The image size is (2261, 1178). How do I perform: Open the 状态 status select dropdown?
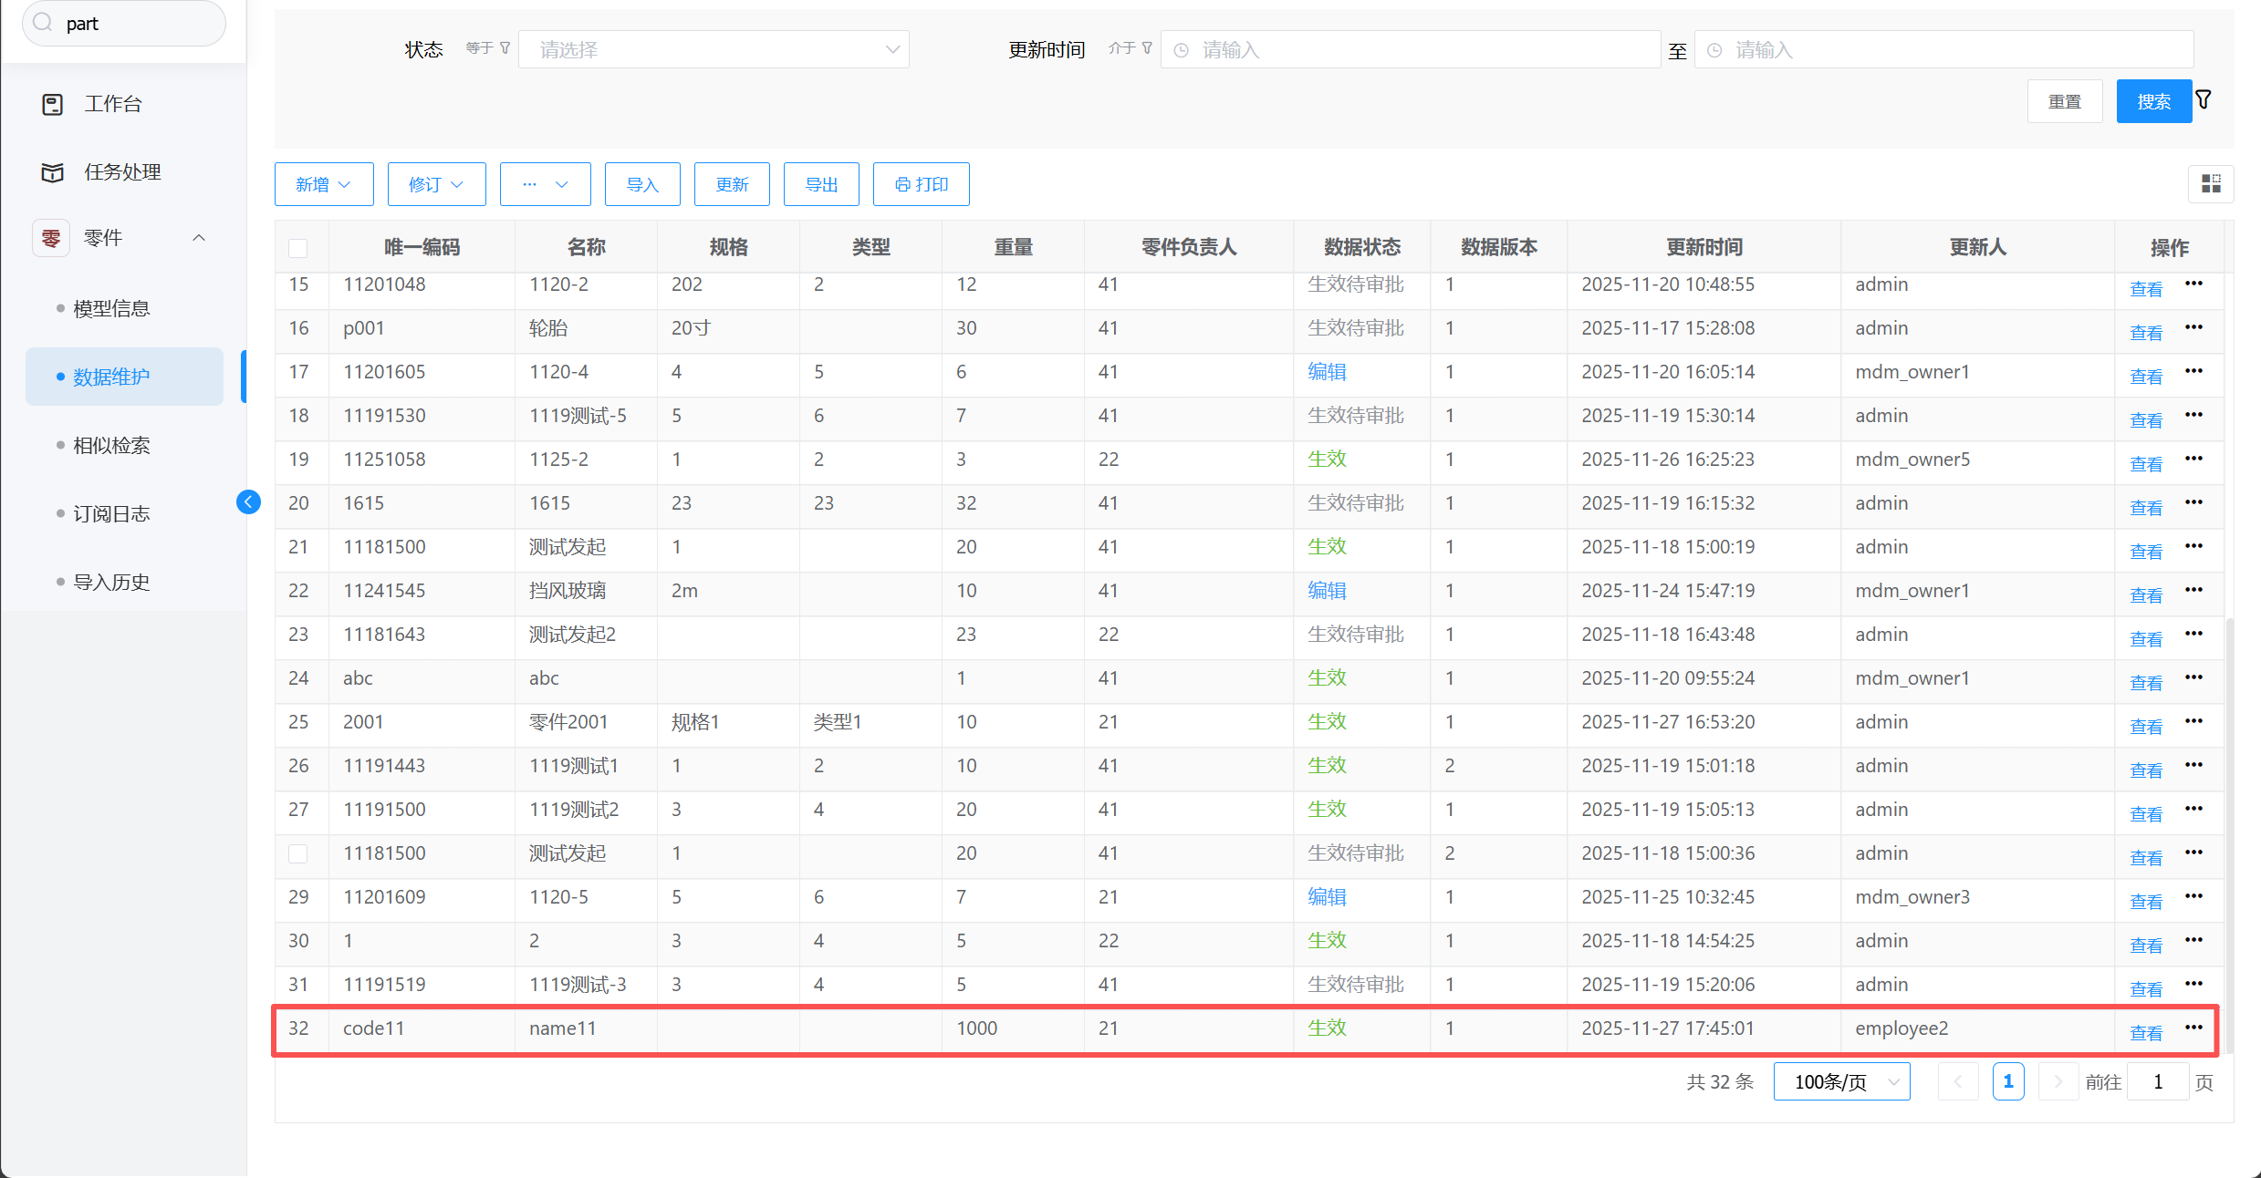(713, 50)
